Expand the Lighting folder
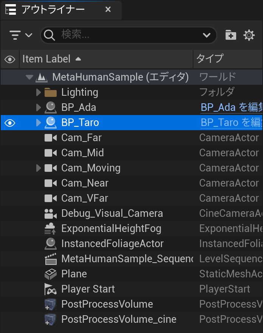 (38, 92)
